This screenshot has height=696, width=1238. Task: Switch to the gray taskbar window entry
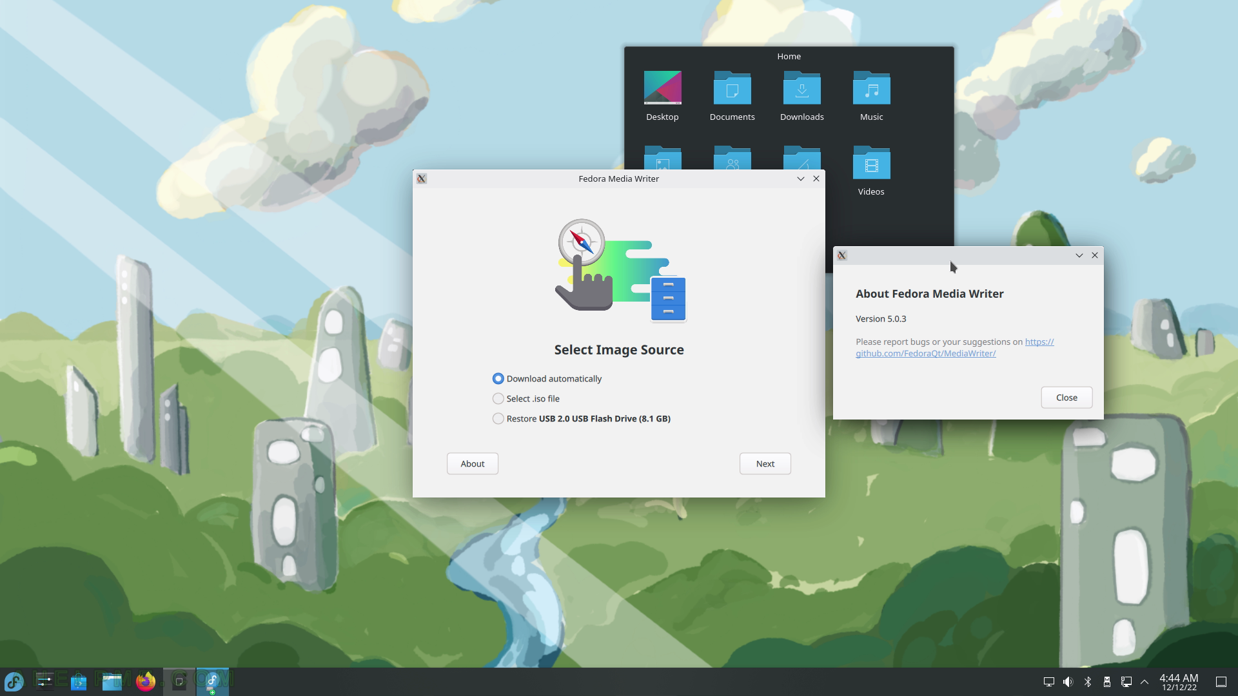(x=179, y=681)
